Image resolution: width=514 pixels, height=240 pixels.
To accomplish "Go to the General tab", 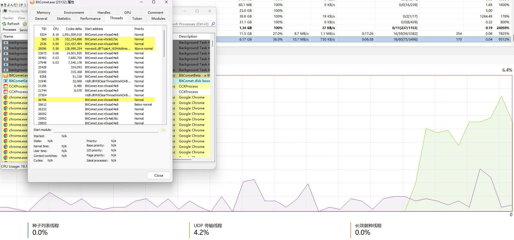I will point(41,19).
